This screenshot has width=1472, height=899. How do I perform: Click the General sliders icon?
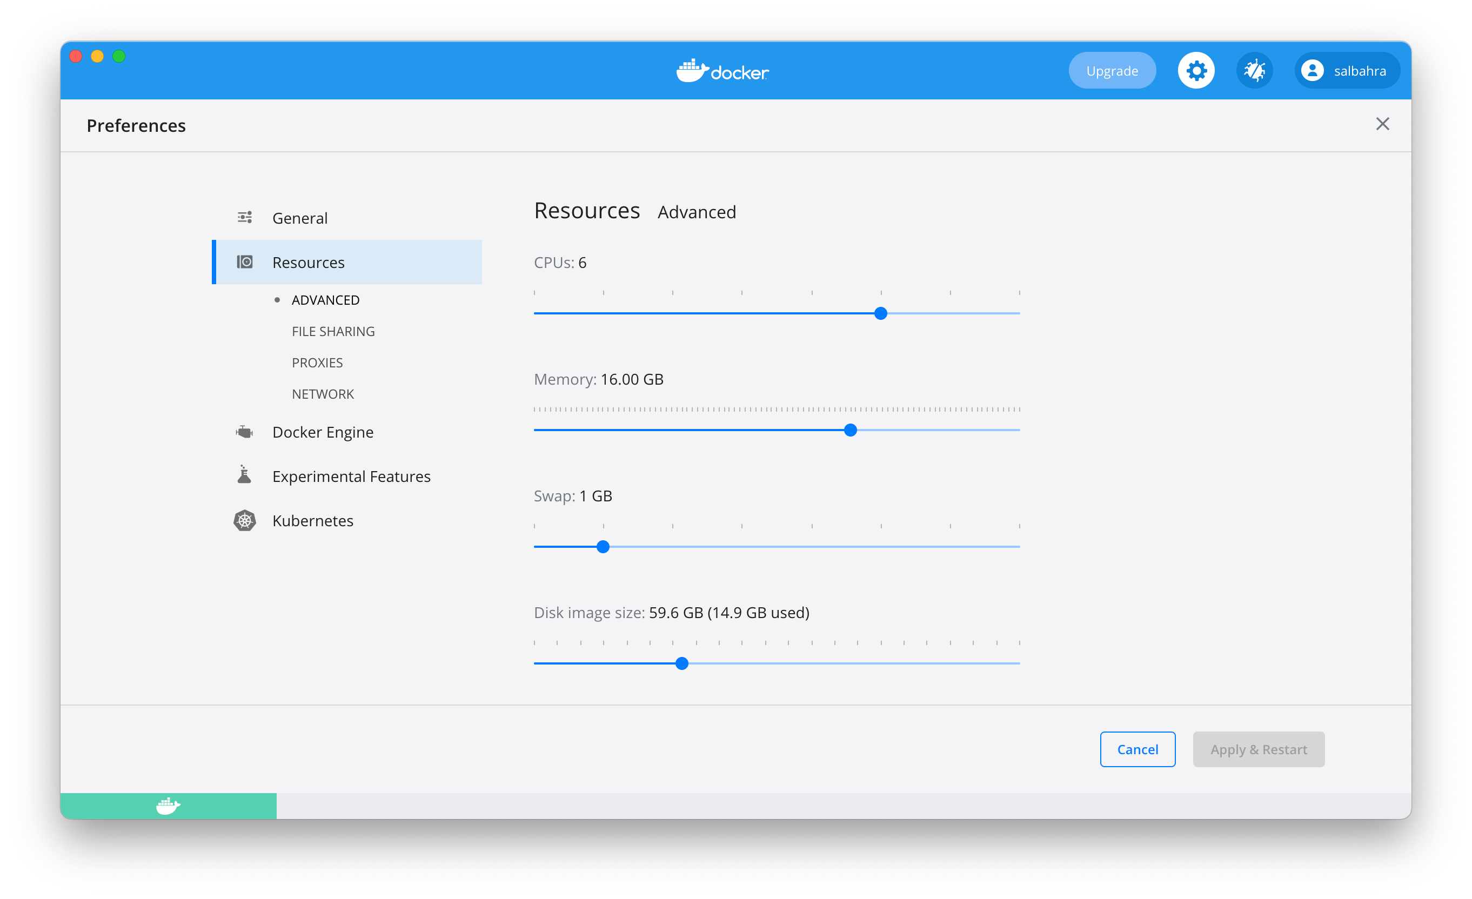[x=244, y=217]
